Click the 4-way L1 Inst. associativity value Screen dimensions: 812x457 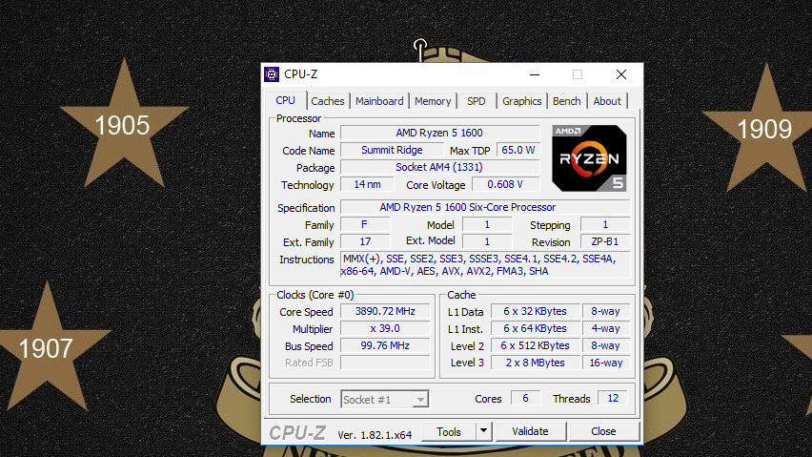[x=606, y=328]
